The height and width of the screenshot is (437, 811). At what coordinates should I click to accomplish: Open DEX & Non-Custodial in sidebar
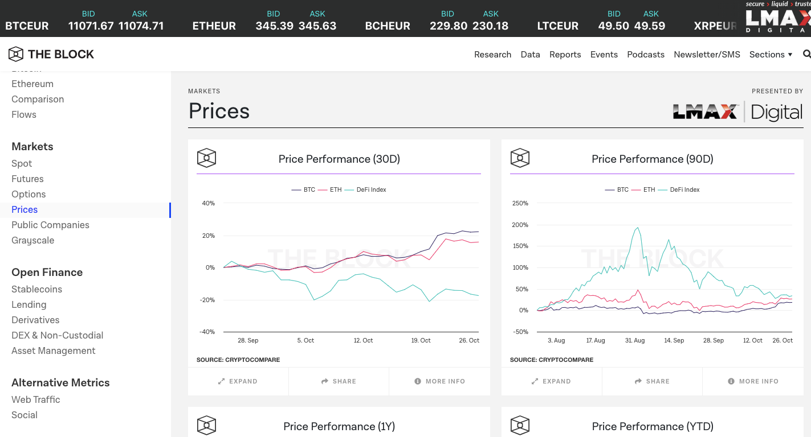coord(58,335)
